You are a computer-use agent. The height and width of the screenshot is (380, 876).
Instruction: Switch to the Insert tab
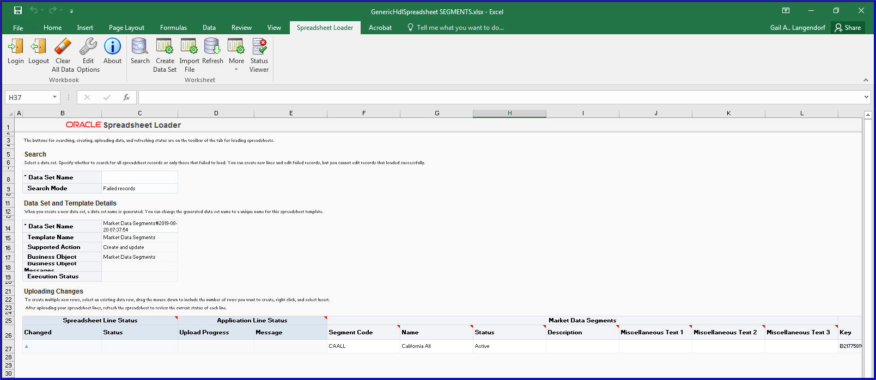[x=85, y=28]
